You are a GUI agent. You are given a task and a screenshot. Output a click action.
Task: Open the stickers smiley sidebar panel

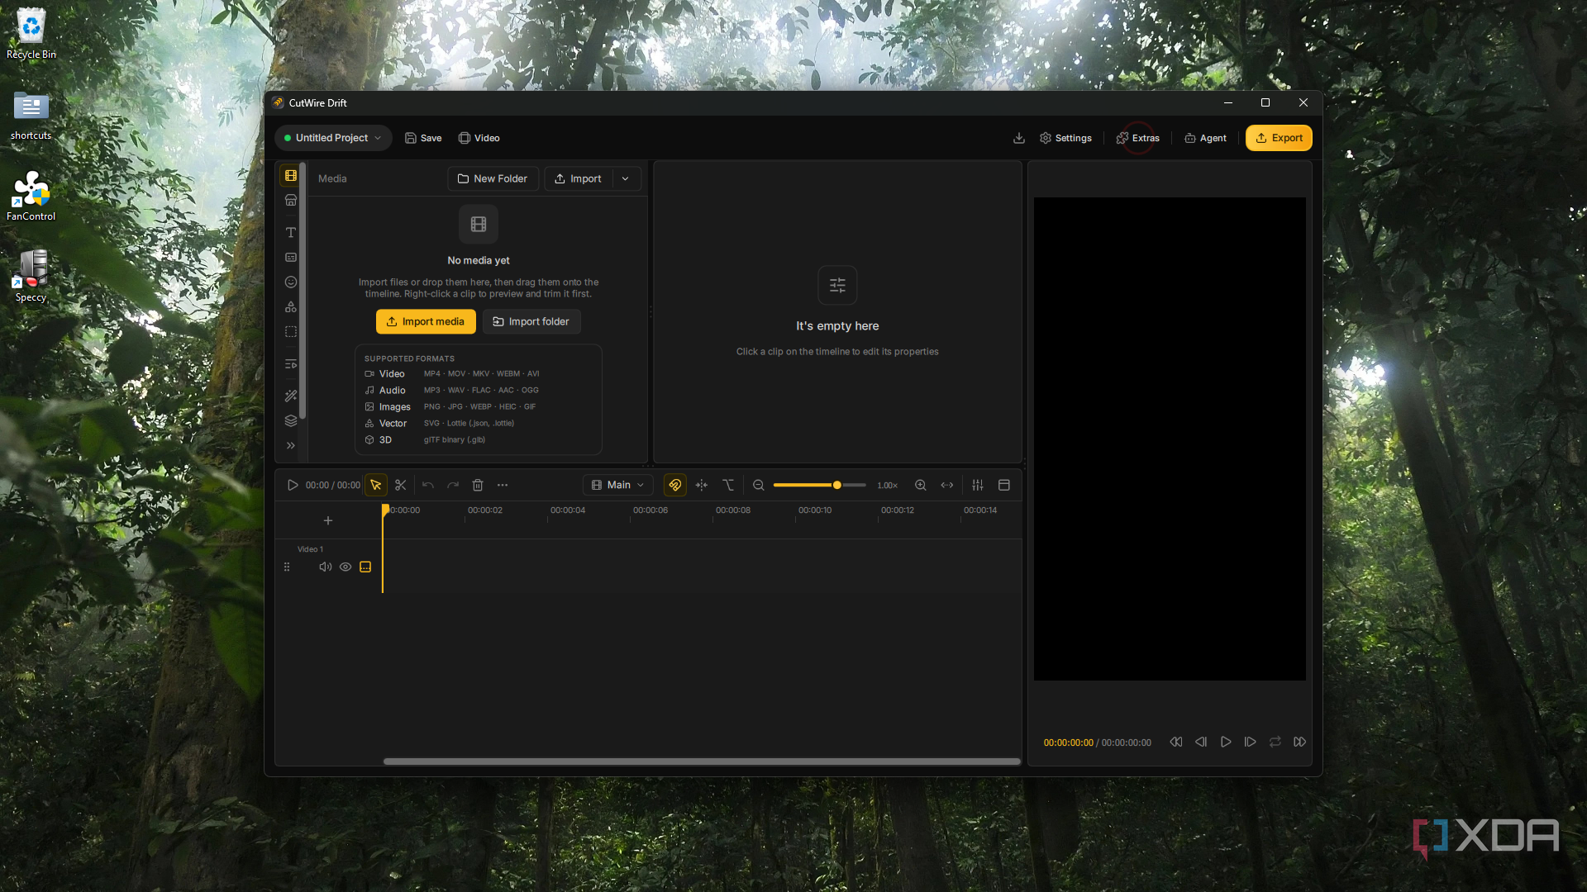[x=291, y=282]
